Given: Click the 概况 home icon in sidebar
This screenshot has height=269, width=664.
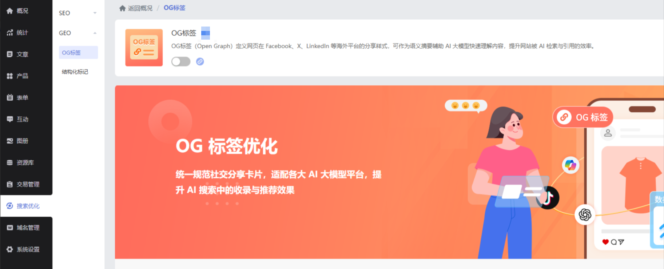Looking at the screenshot, I should click(x=10, y=11).
